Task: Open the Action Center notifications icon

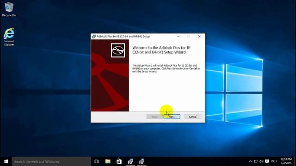Action: click(x=267, y=161)
